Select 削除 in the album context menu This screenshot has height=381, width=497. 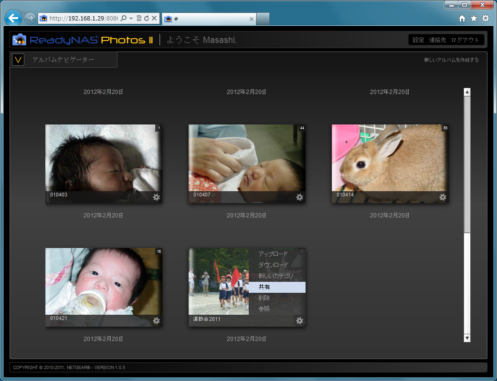tap(264, 298)
